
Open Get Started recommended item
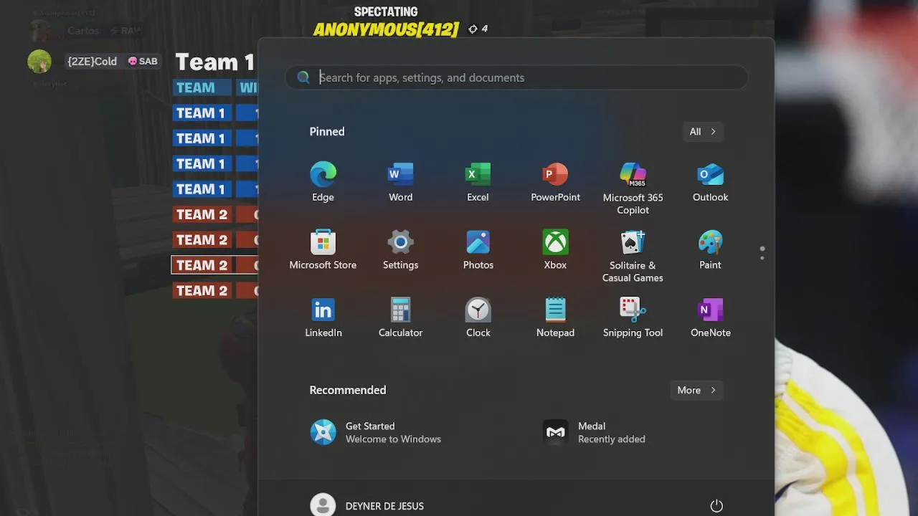click(x=377, y=432)
